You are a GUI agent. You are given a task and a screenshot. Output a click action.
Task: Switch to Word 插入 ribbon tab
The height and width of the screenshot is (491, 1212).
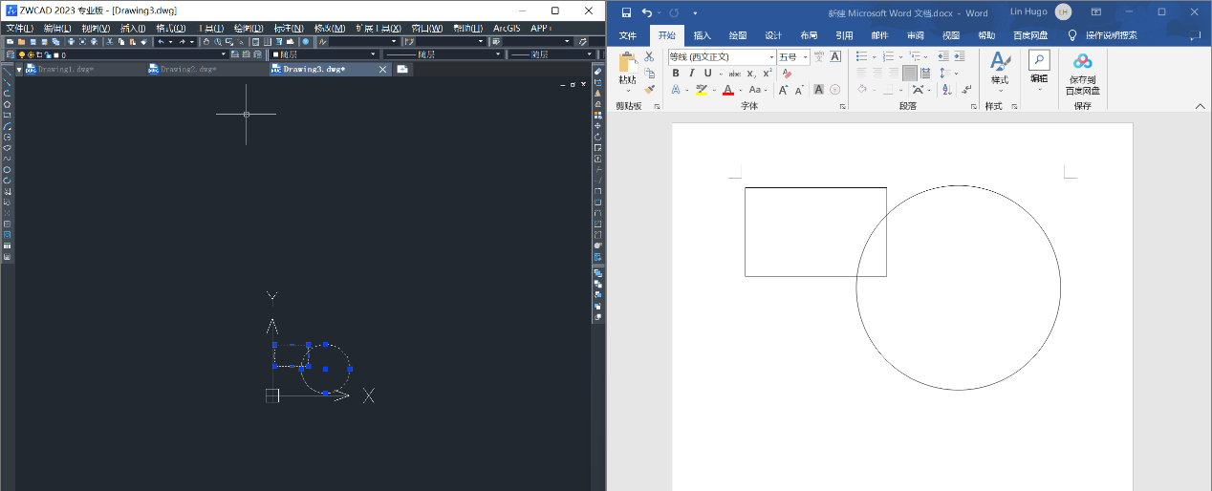(x=703, y=35)
